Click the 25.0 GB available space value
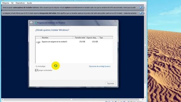181x102 pixels. 95,42
